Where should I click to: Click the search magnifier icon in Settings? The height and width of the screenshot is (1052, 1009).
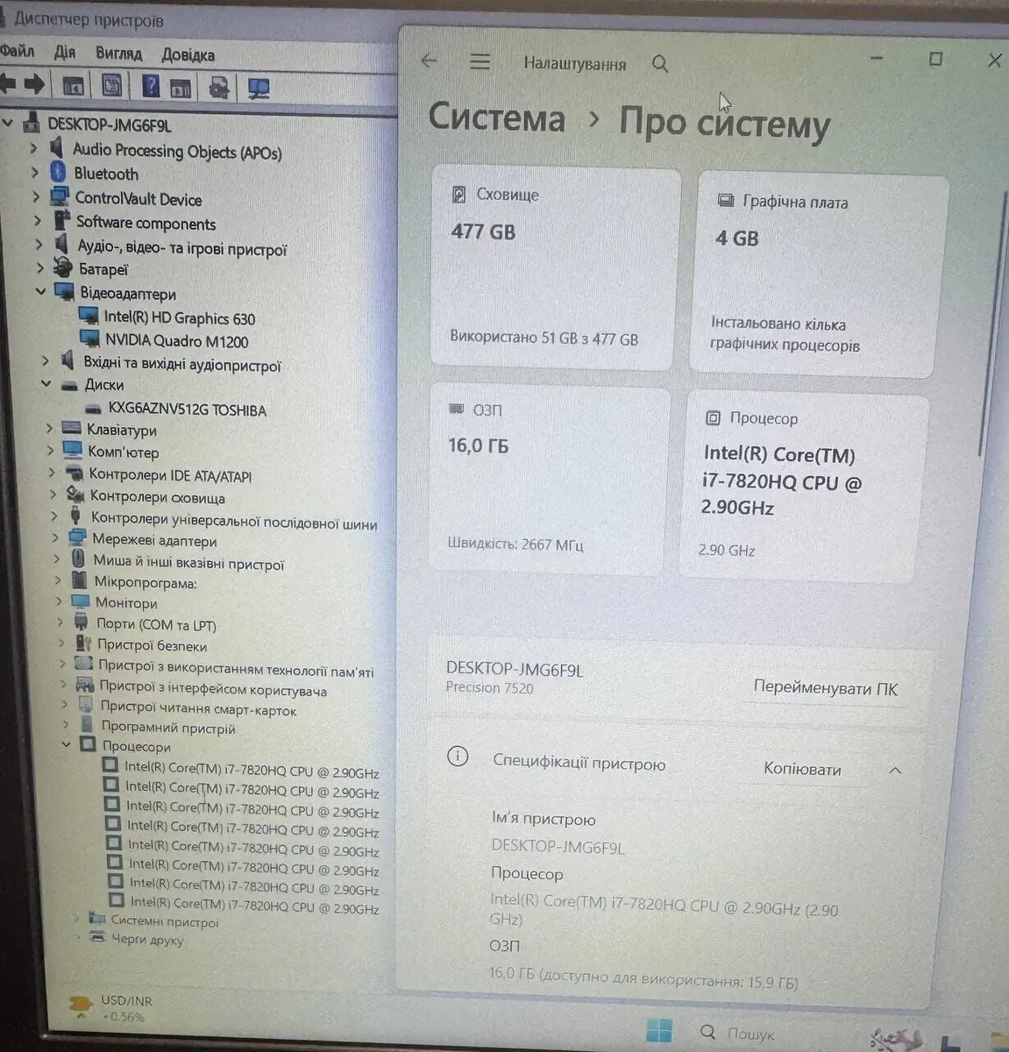pyautogui.click(x=660, y=64)
